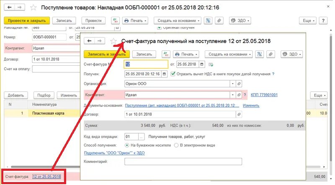Open Создать на основании in Счет-фактура window
Screen dimensions: 335x185
point(229,54)
